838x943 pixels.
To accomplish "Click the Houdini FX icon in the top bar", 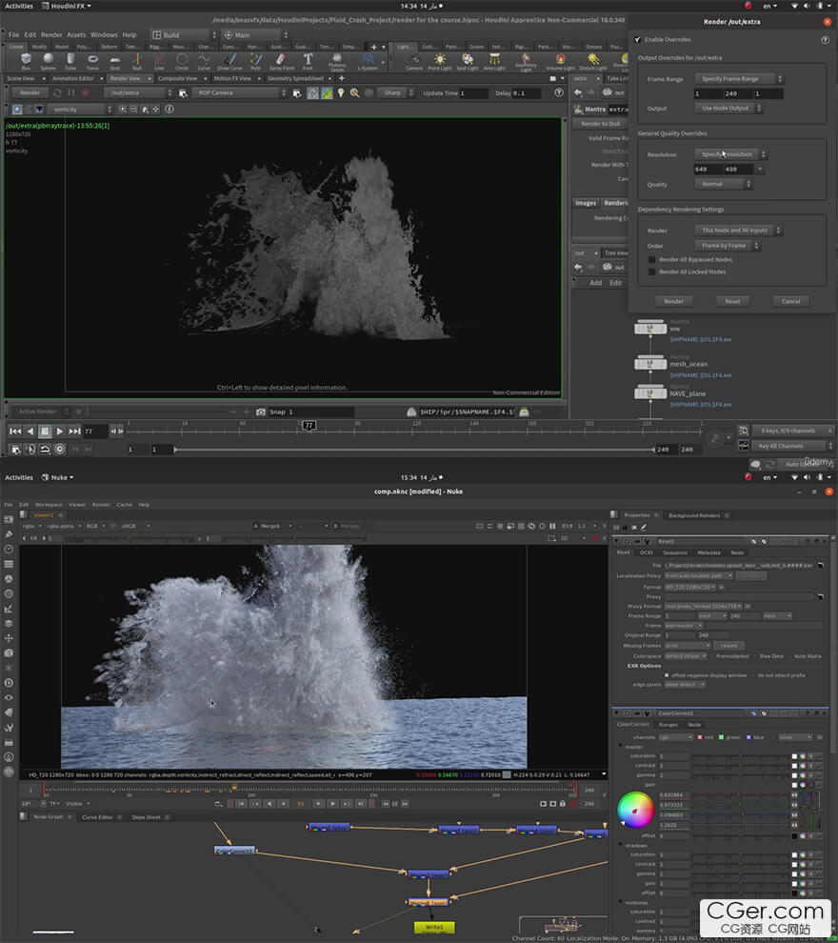I will click(x=46, y=6).
